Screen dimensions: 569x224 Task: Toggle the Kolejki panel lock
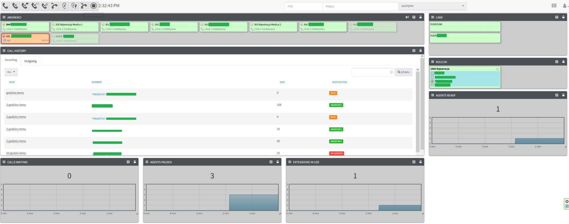click(x=563, y=62)
